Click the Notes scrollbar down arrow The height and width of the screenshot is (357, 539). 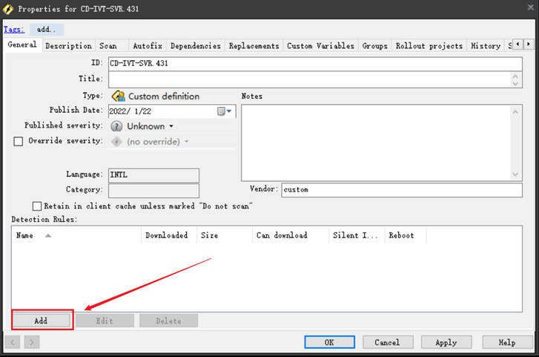pyautogui.click(x=516, y=174)
